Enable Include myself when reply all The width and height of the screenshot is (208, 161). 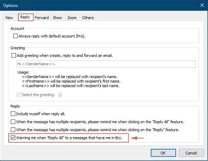(13, 114)
